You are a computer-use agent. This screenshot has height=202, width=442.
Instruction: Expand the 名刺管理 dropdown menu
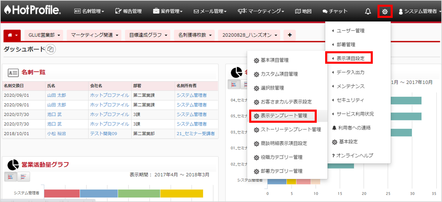[x=89, y=11]
